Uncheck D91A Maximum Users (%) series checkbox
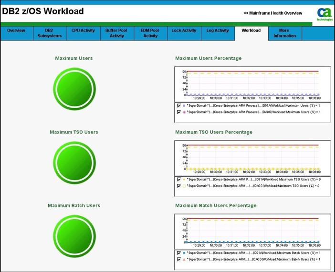The image size is (335, 272). pos(179,106)
